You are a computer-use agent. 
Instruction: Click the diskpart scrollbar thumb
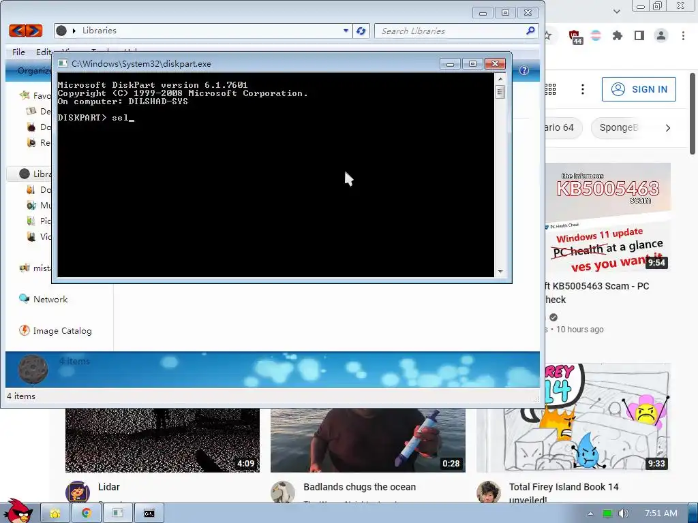pos(500,92)
